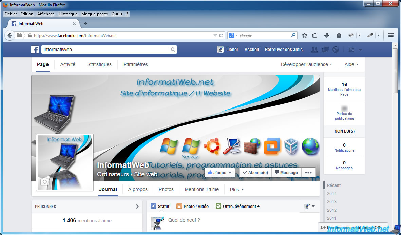The height and width of the screenshot is (235, 401).
Task: Expand the Plus tab dropdown
Action: [236, 190]
